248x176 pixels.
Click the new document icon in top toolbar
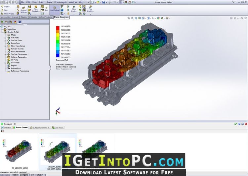pos(92,2)
